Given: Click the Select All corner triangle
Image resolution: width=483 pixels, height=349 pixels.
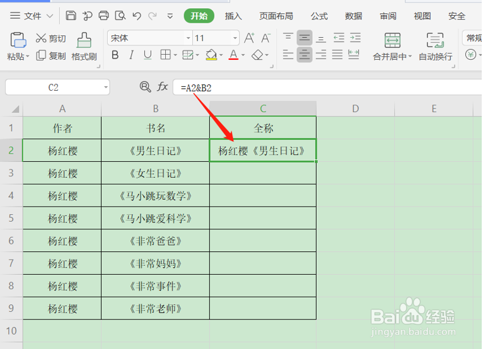Looking at the screenshot, I should coord(15,109).
